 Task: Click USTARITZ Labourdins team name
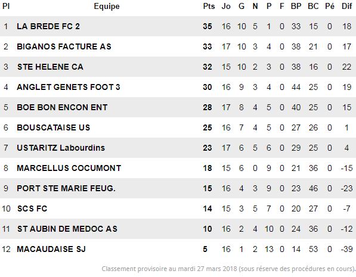pyautogui.click(x=61, y=148)
